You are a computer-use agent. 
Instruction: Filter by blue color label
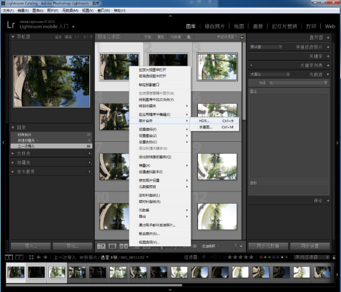tap(274, 257)
